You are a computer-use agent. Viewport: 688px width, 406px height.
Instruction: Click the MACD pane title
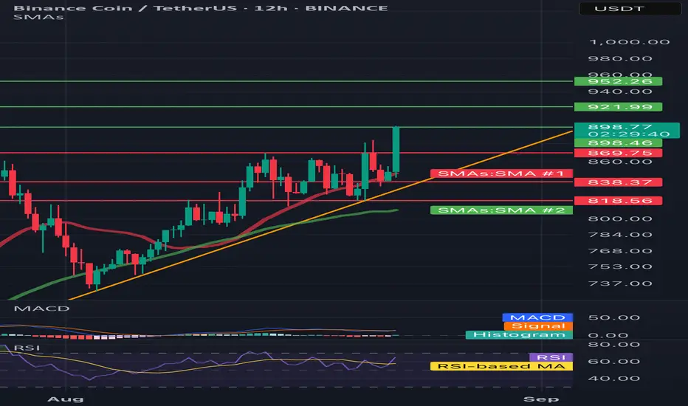coord(41,309)
